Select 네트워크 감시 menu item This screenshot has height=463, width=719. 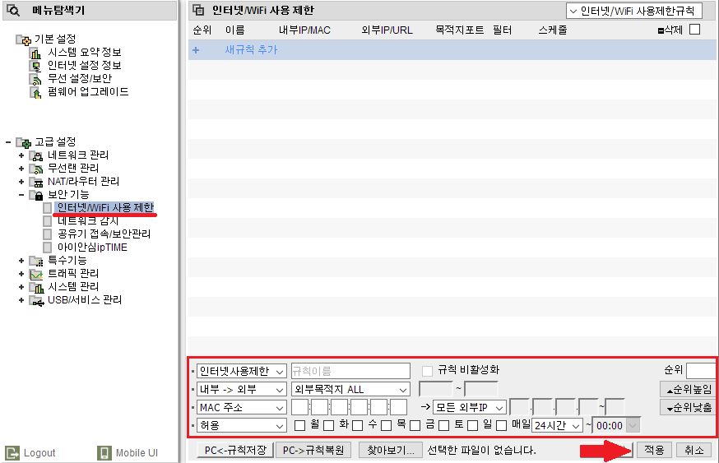pyautogui.click(x=88, y=221)
